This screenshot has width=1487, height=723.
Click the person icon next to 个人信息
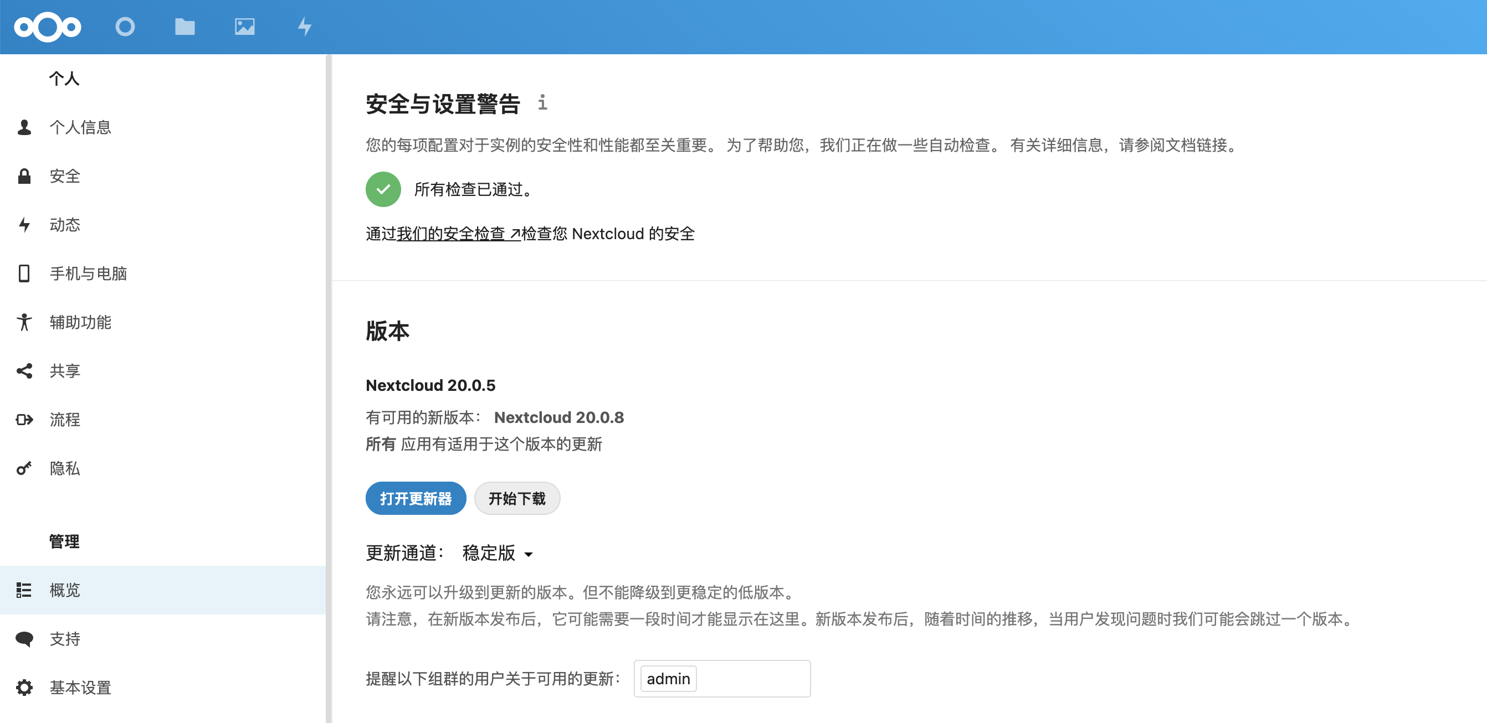click(x=24, y=127)
